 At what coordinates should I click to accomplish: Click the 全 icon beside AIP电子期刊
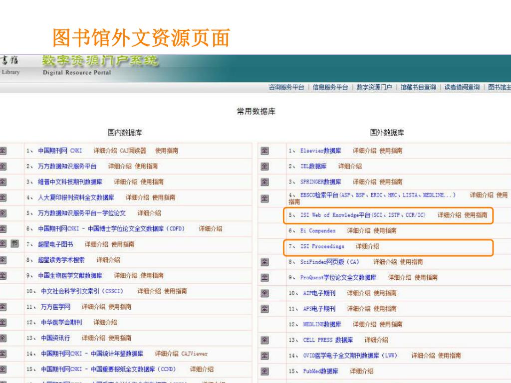click(x=264, y=293)
